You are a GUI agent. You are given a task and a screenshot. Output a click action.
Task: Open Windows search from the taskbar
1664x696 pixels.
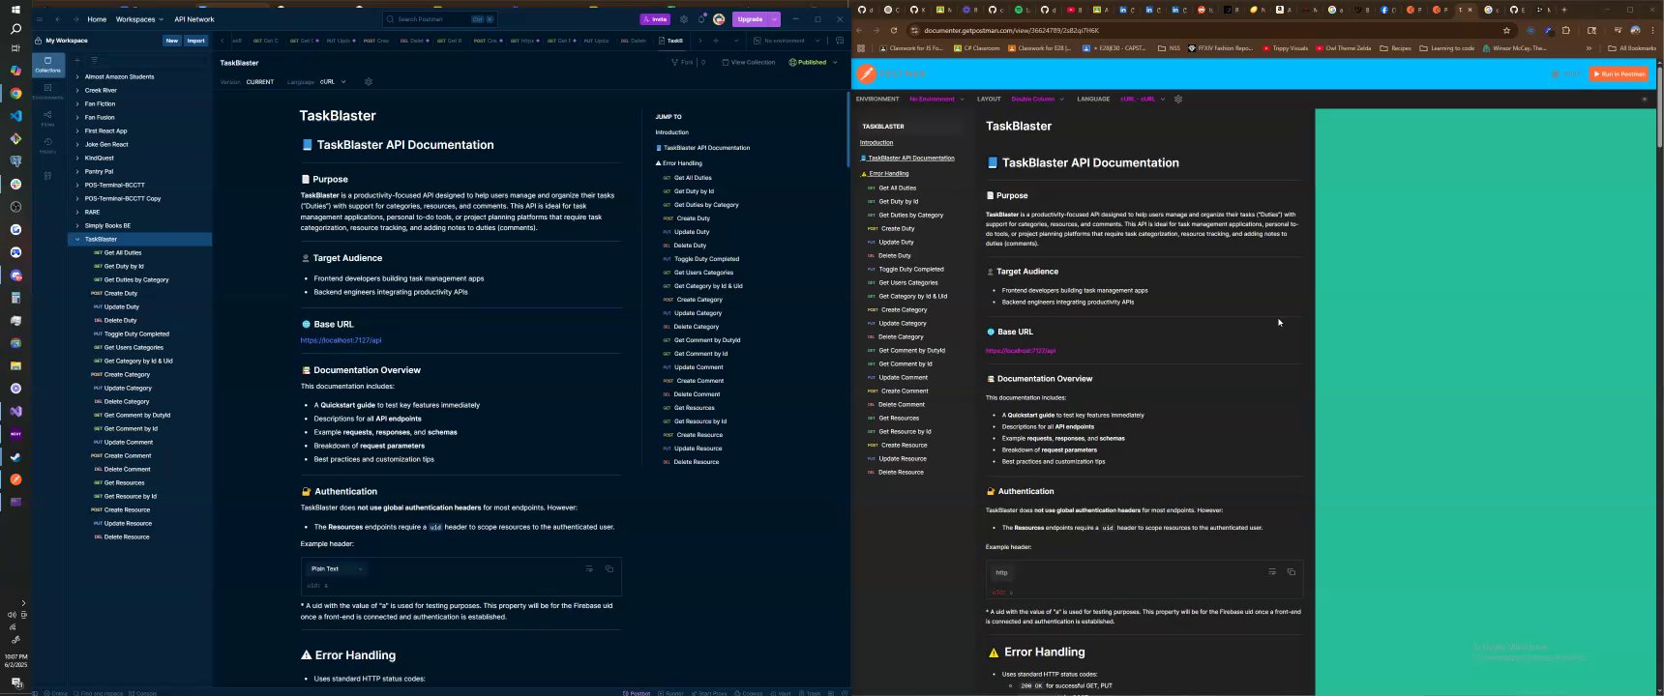pyautogui.click(x=15, y=30)
